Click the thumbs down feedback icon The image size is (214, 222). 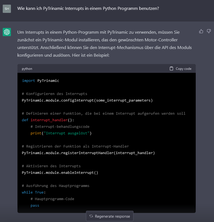tap(209, 31)
